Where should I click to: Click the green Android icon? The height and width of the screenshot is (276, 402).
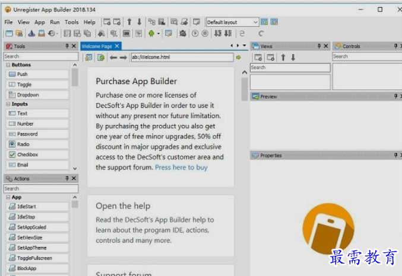pos(151,34)
